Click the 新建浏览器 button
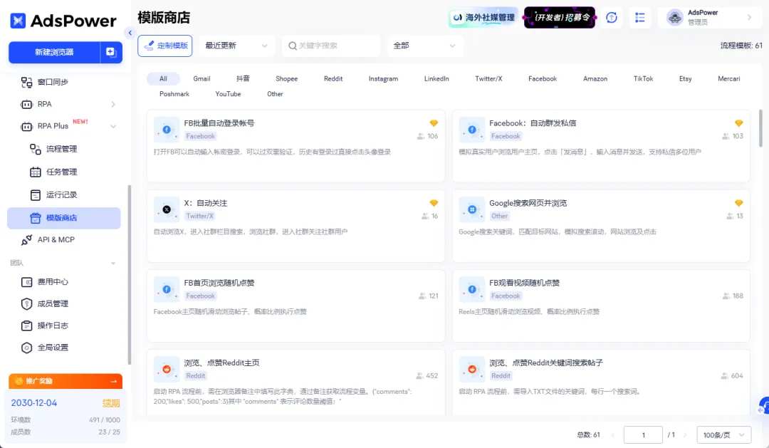Image resolution: width=769 pixels, height=448 pixels. (x=56, y=53)
